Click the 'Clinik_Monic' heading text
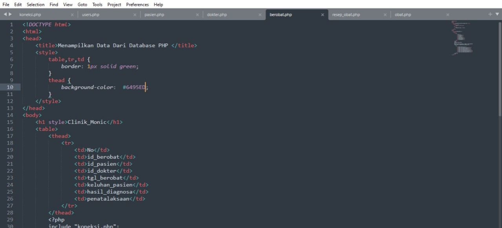Screen dimensions: 502x228 pyautogui.click(x=87, y=122)
